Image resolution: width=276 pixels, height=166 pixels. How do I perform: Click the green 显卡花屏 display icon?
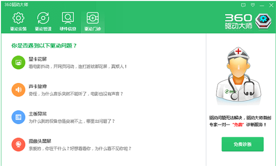[x=18, y=62]
